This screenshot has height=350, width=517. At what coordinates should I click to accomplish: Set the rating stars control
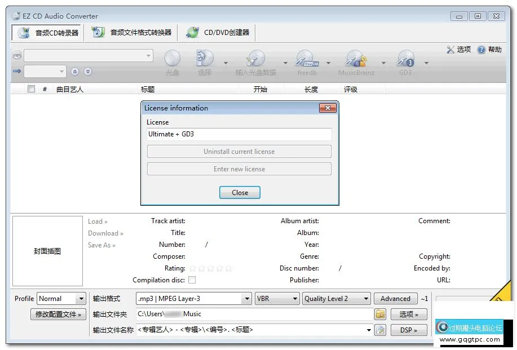pyautogui.click(x=210, y=269)
